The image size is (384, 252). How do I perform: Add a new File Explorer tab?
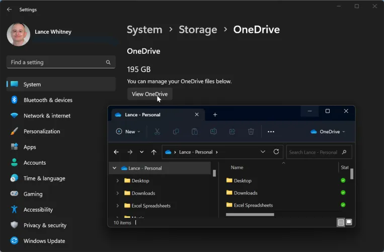click(x=215, y=114)
